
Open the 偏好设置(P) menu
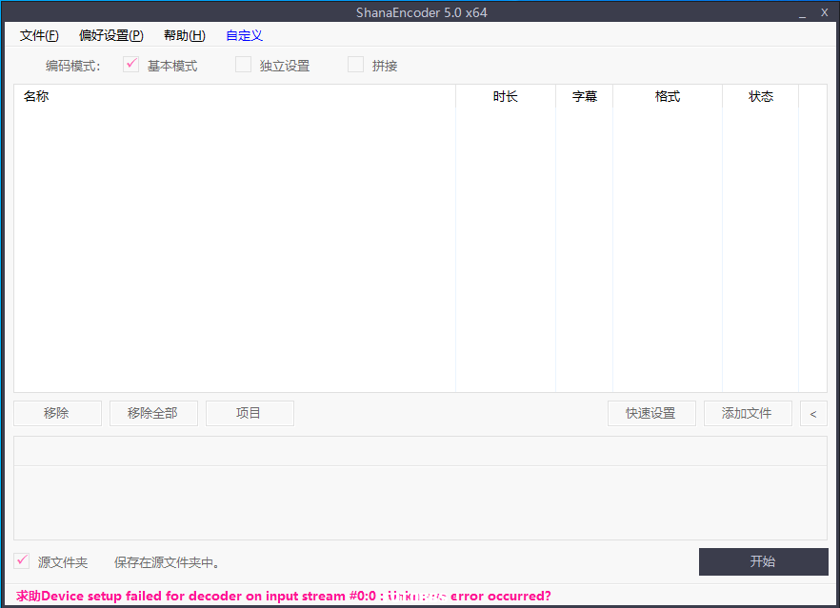110,35
